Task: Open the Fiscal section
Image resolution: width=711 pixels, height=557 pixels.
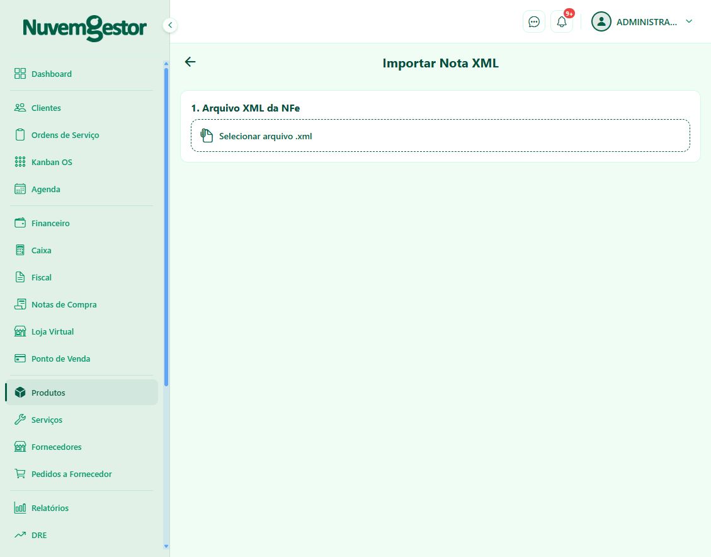Action: (82, 277)
